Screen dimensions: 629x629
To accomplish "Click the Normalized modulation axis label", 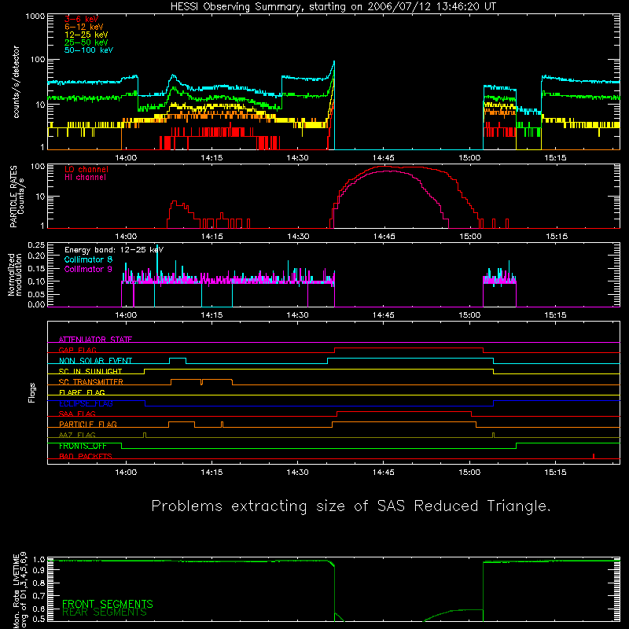I will coord(15,274).
